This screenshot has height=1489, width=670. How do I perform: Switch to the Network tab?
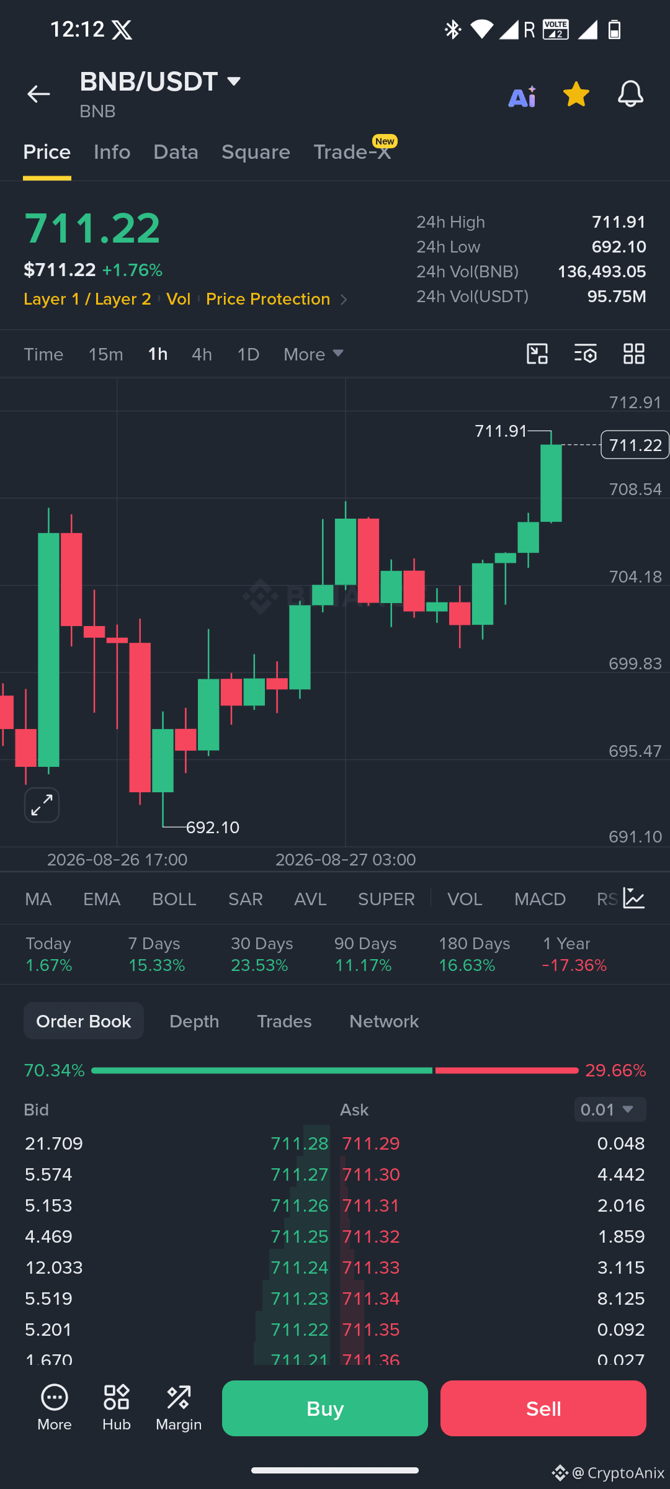click(x=384, y=1021)
